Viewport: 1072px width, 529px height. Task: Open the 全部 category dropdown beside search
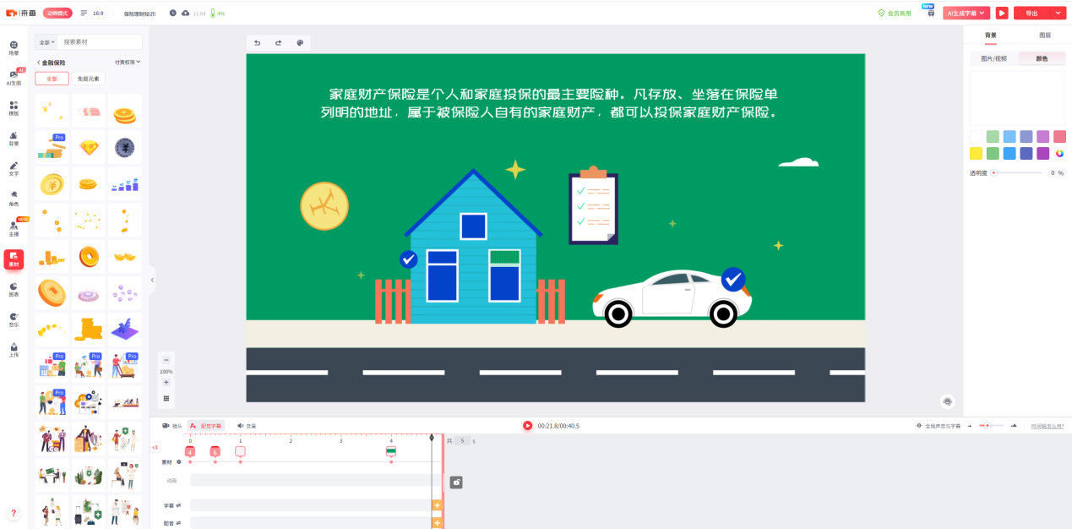(x=46, y=42)
